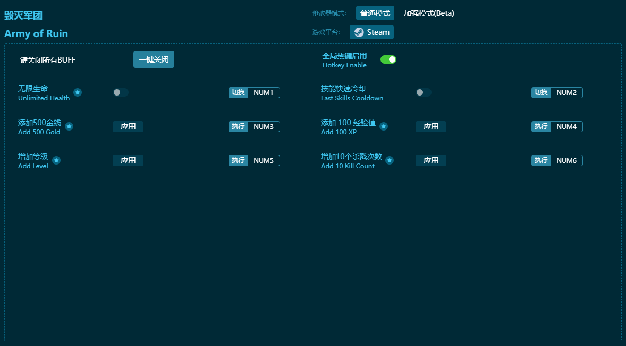Screen dimensions: 626x346
Task: Click 执行 NUM6 for Add 10 Kill Count
Action: coord(557,160)
